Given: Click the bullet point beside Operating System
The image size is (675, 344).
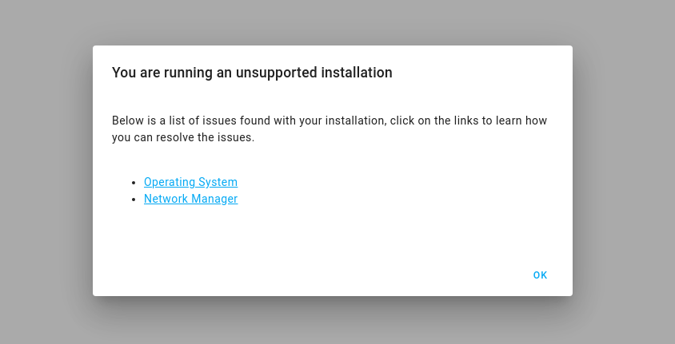Looking at the screenshot, I should pyautogui.click(x=134, y=183).
